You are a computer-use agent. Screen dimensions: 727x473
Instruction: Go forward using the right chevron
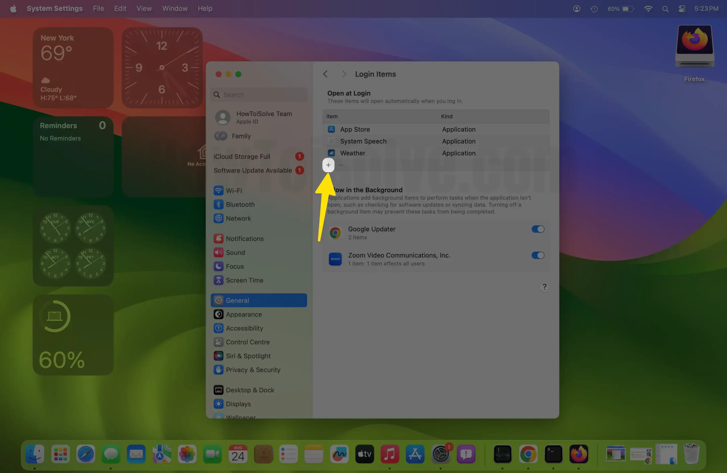click(x=344, y=74)
